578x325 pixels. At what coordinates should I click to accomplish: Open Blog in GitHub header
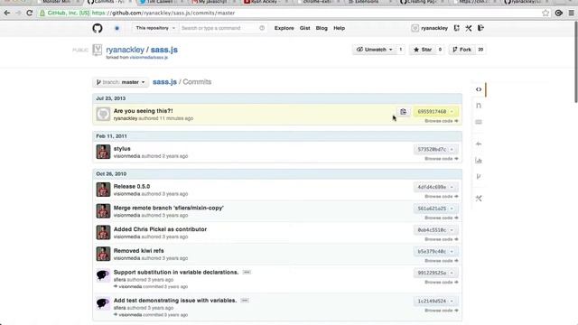pyautogui.click(x=322, y=28)
